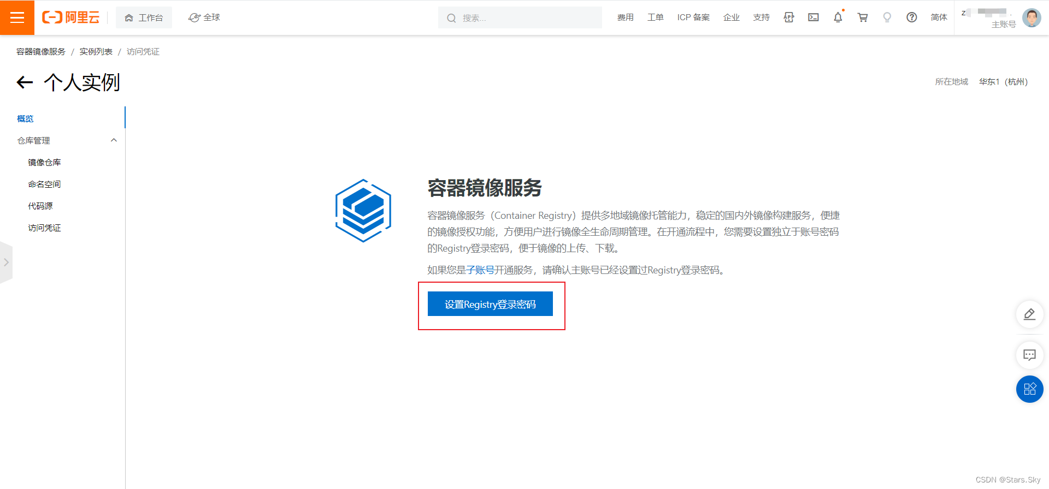The image size is (1049, 489).
Task: Open the help question mark icon
Action: tap(912, 17)
